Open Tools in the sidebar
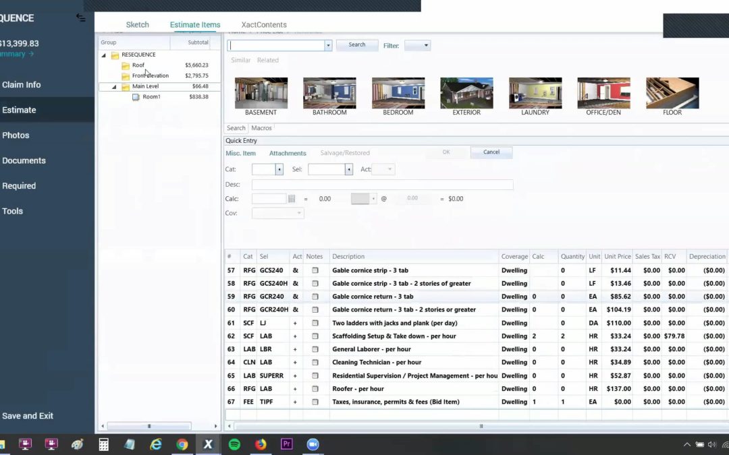Screen dimensions: 729x455 13,211
